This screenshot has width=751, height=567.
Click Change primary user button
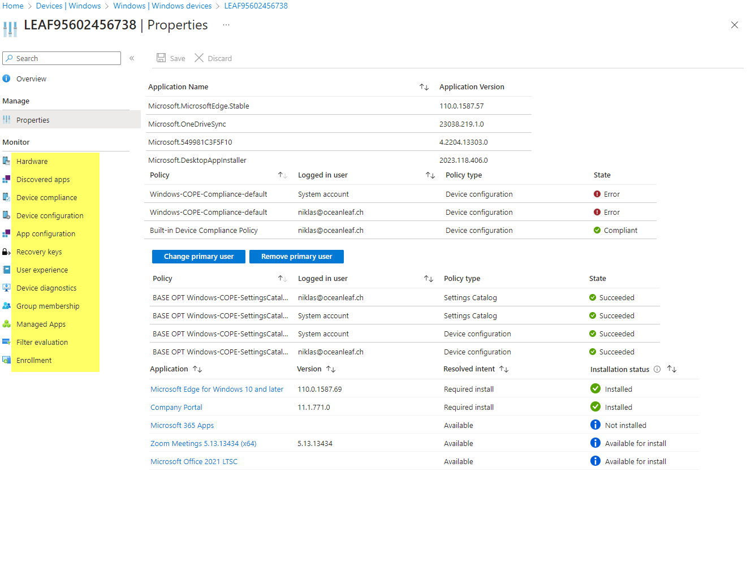(198, 257)
